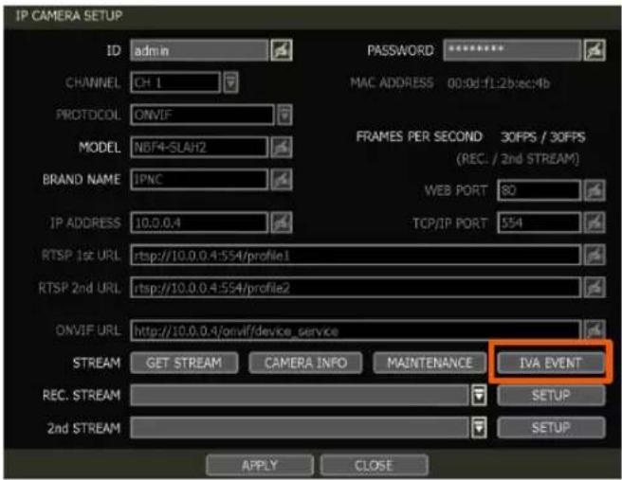Open the CHANNEL dropdown arrow
This screenshot has height=480, width=622.
pos(230,82)
